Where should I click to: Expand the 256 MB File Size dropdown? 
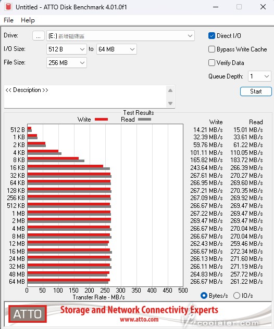[67, 63]
